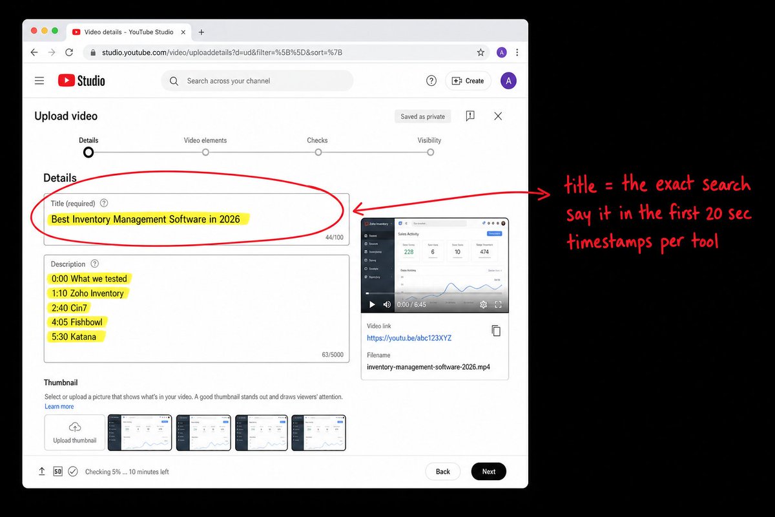Screen dimensions: 775x517
Task: Mute the video preview volume
Action: tap(387, 304)
